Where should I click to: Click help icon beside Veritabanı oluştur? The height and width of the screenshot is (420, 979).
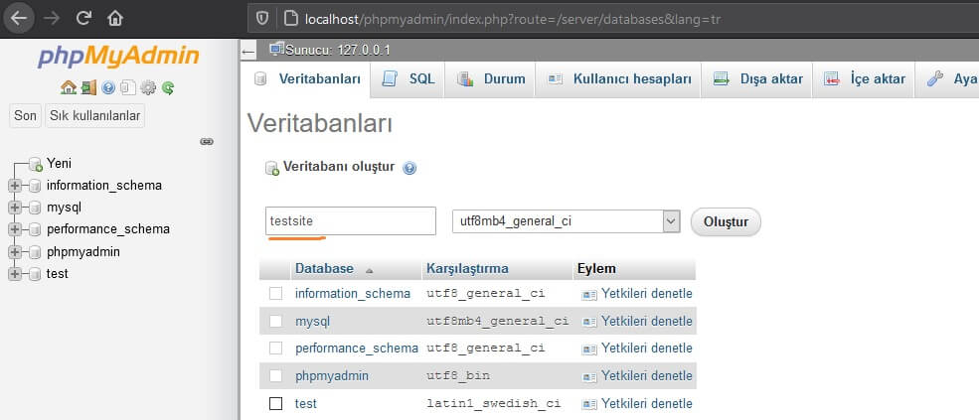tap(409, 168)
